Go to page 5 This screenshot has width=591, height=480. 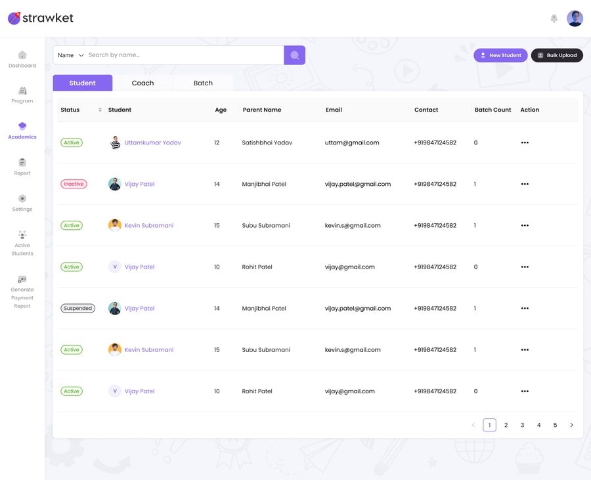[x=555, y=425]
